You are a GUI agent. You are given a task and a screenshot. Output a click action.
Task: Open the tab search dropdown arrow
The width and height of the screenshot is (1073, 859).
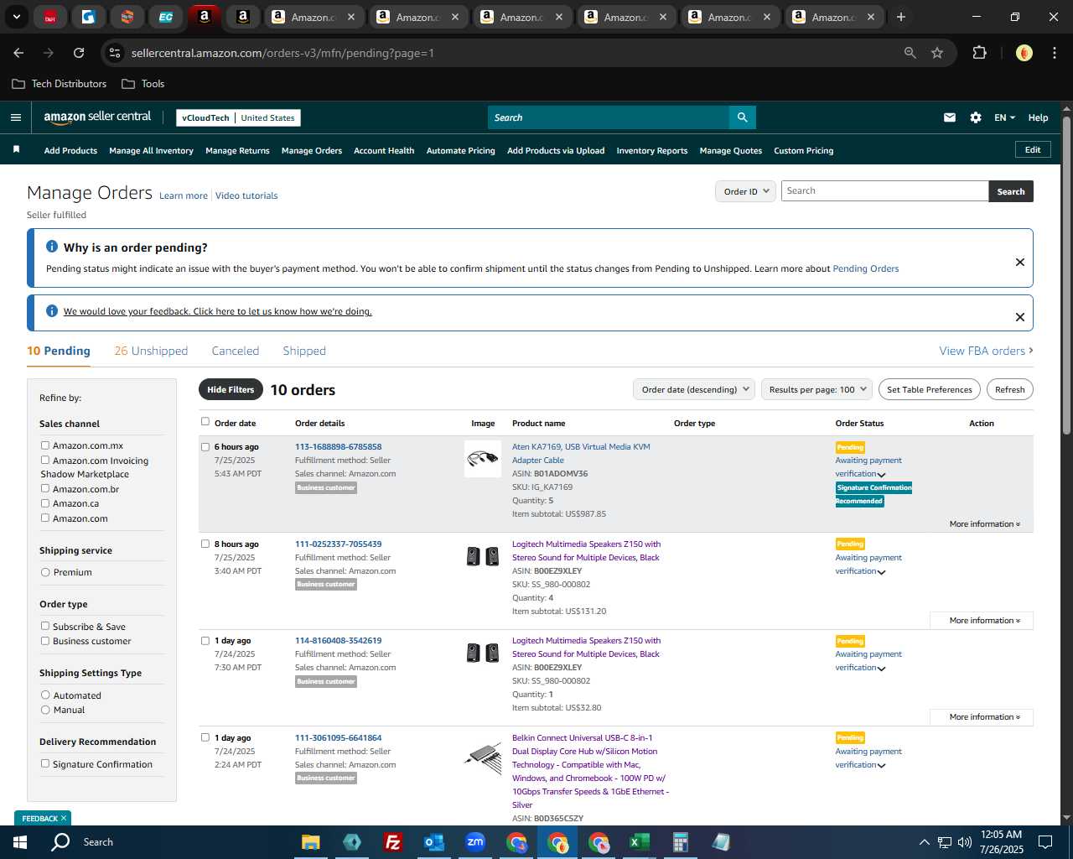pos(16,17)
